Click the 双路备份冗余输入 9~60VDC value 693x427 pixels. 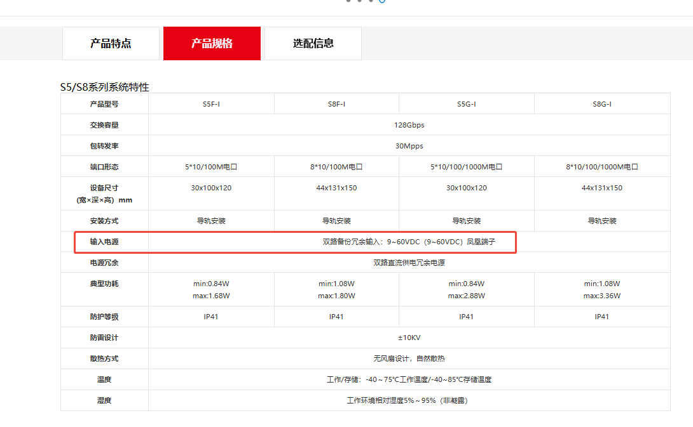click(x=409, y=242)
